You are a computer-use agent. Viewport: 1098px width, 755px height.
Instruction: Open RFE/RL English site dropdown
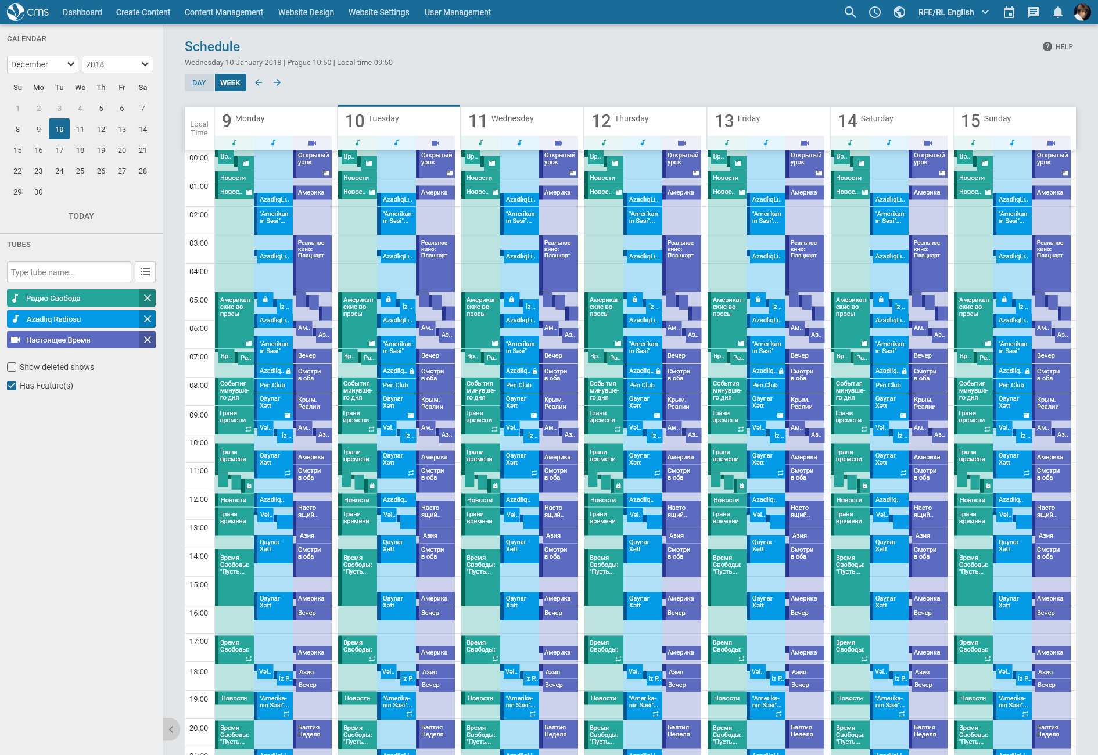point(953,12)
